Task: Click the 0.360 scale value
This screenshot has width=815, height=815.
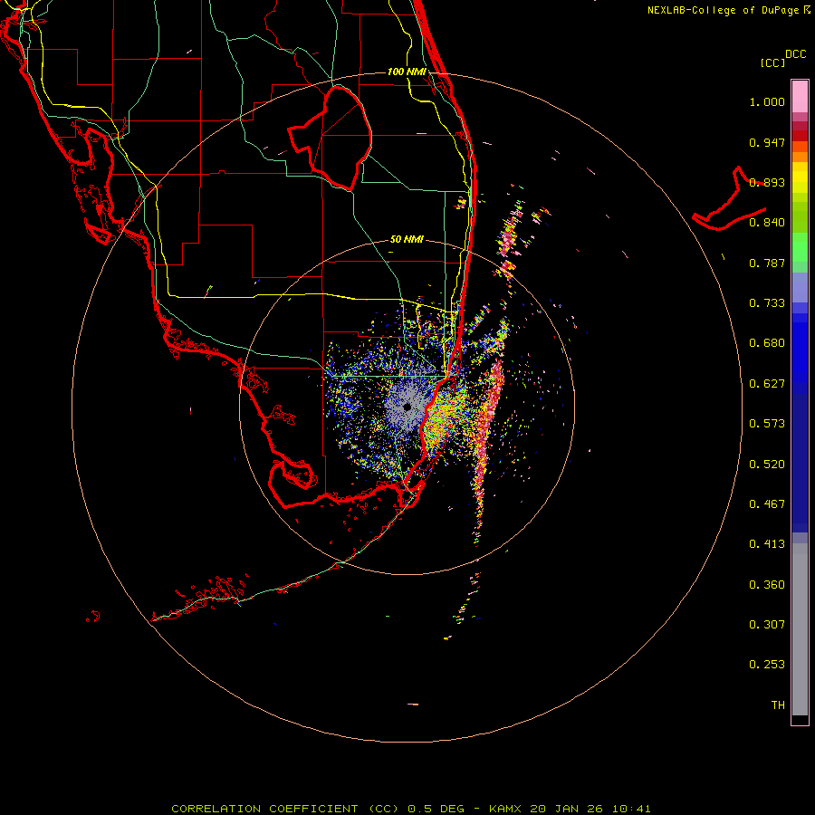Action: coord(767,585)
